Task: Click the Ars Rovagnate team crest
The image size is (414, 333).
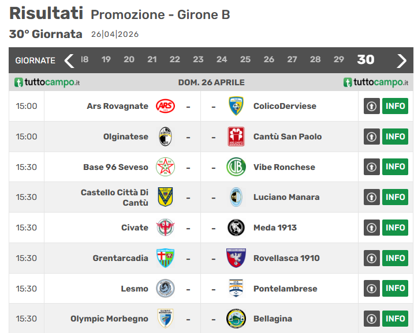Action: [x=165, y=106]
